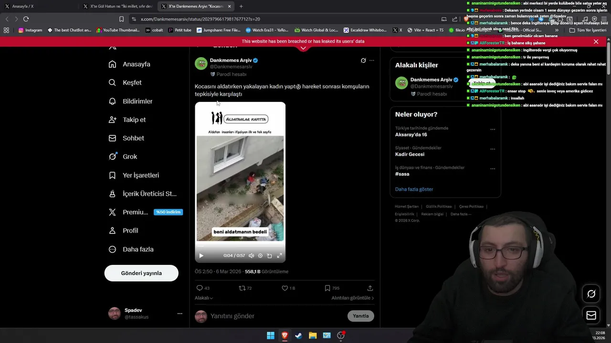Open floating Grok button

591,294
